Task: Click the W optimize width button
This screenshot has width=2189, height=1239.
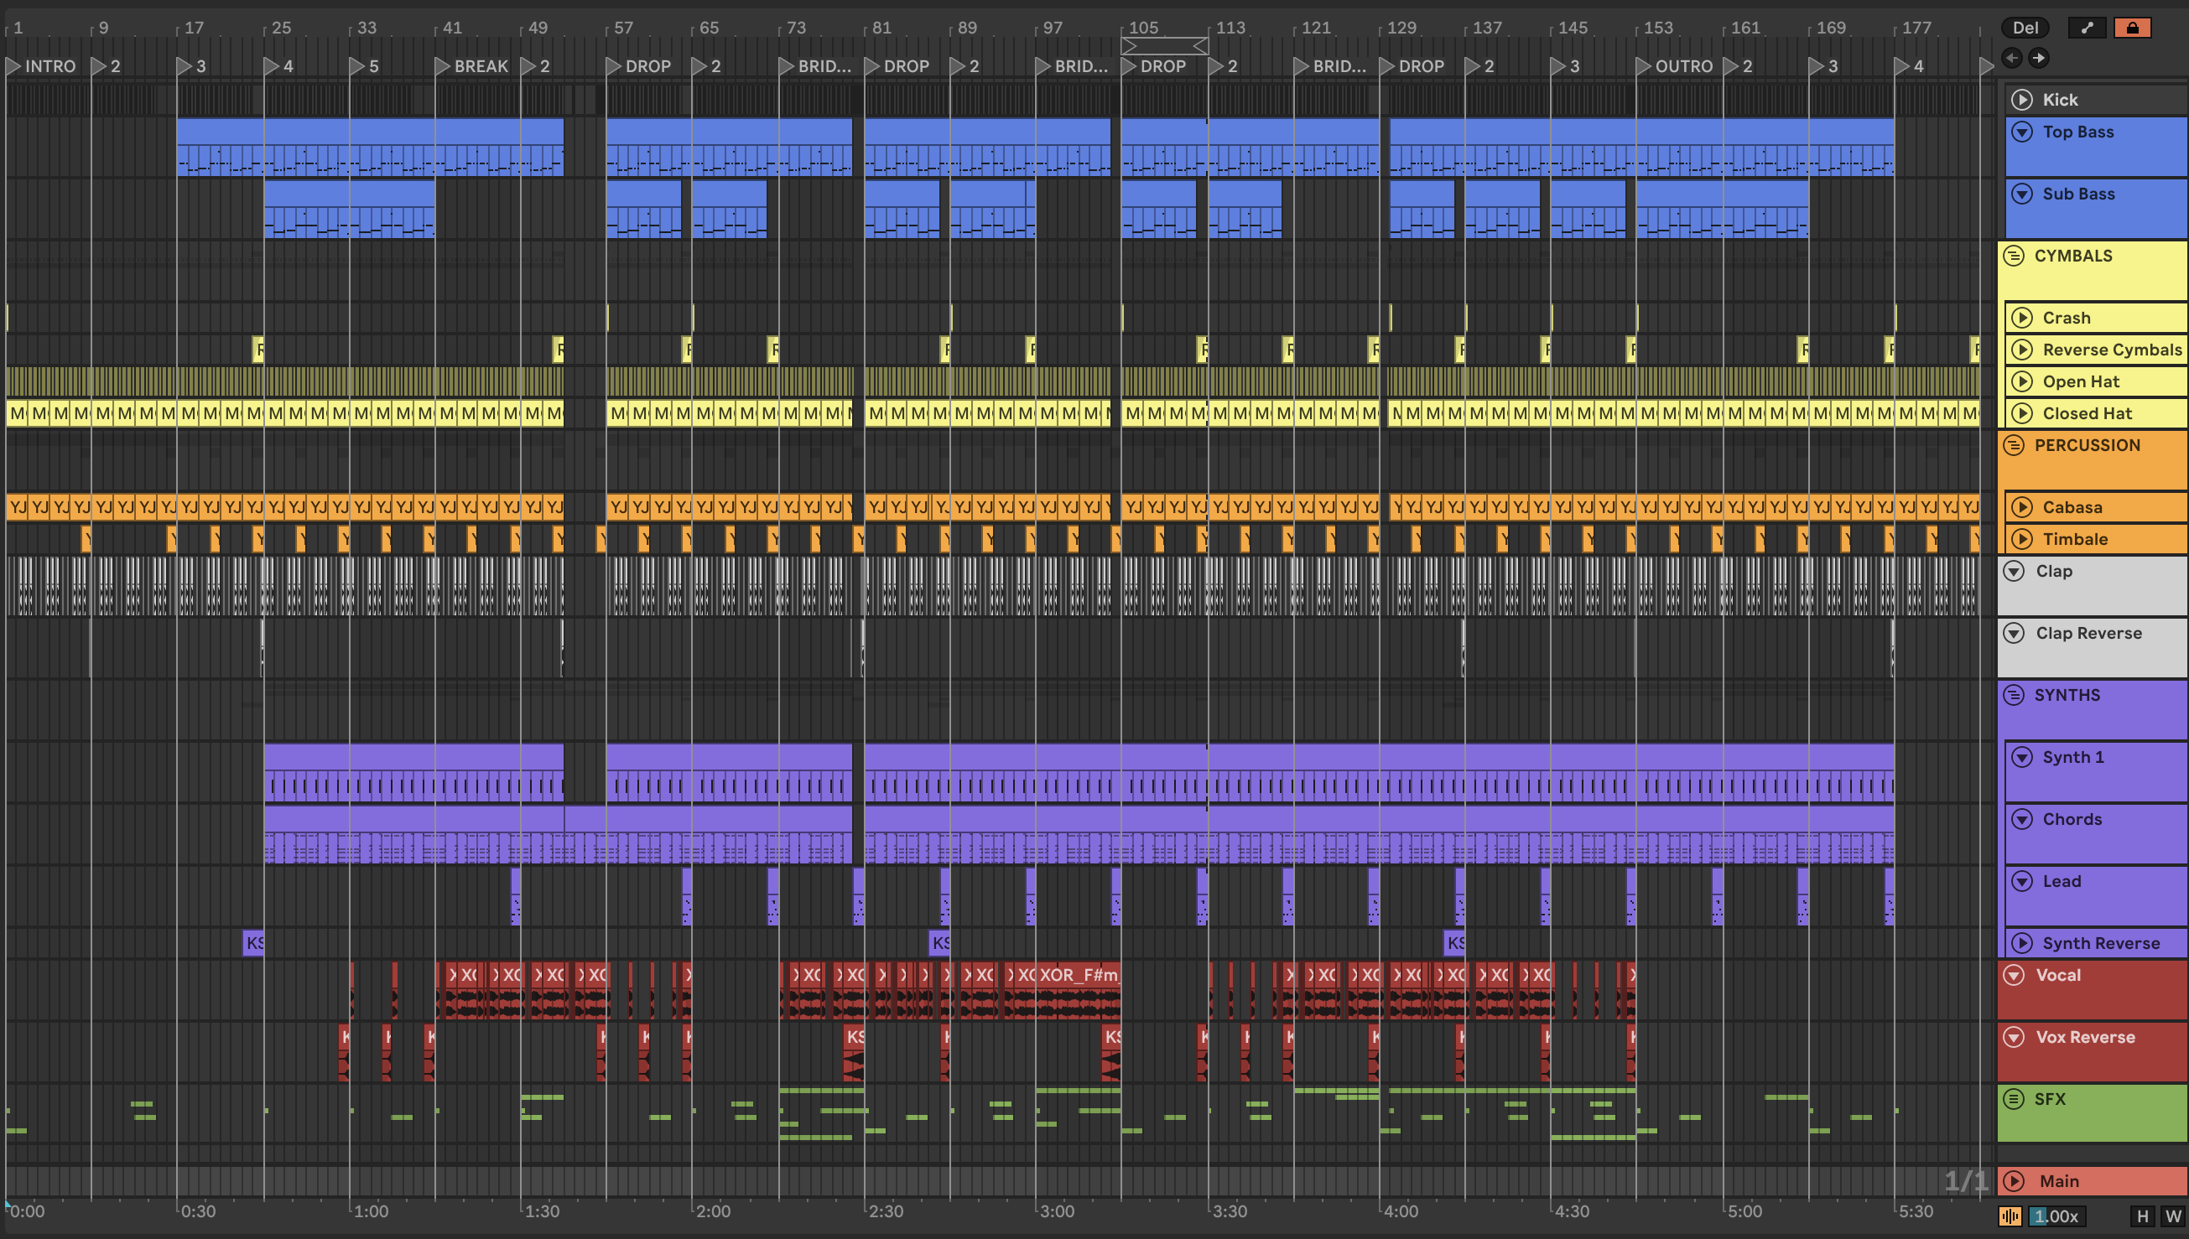Action: (x=2173, y=1216)
